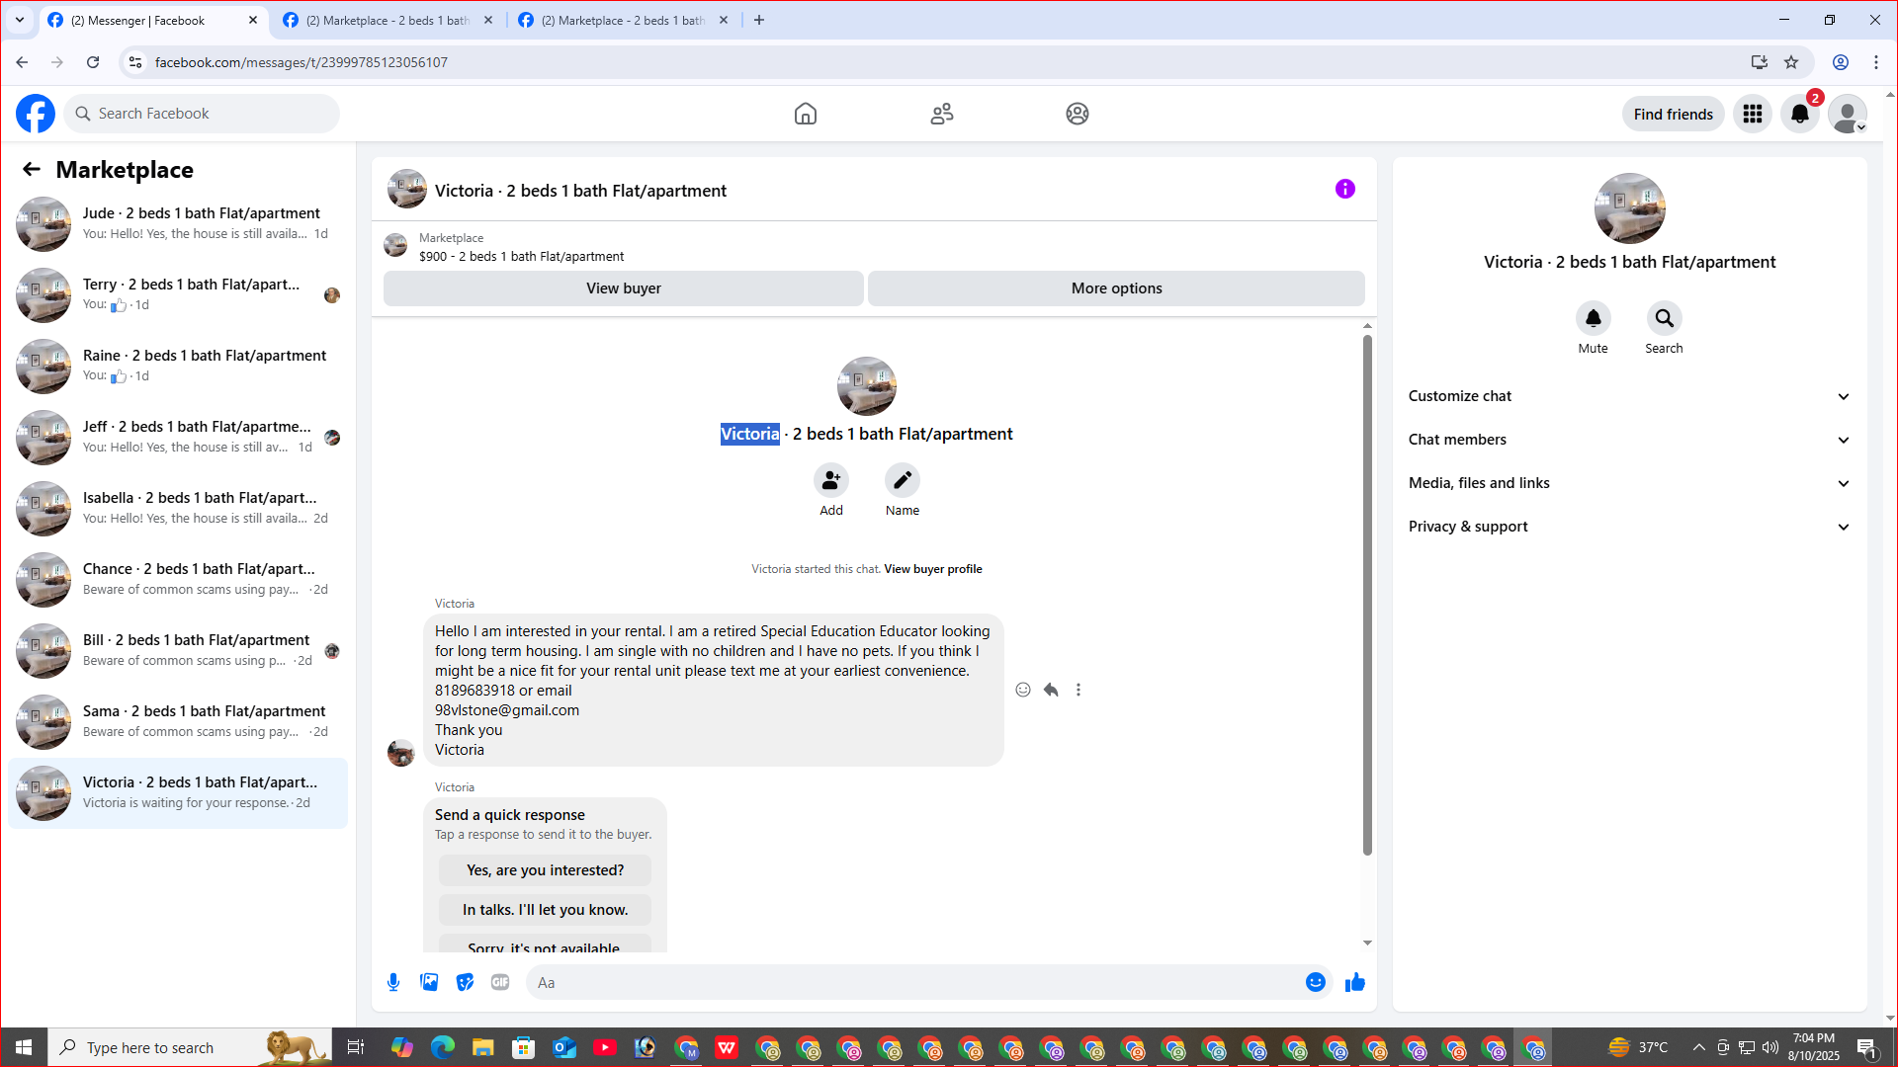Click the purple conversation info icon
This screenshot has height=1067, width=1898.
click(x=1344, y=189)
